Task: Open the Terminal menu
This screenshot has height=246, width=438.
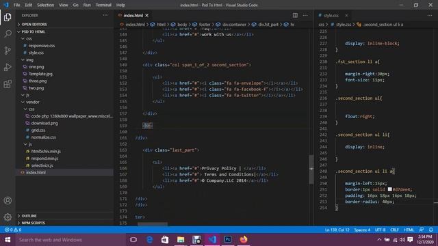Action: [103, 5]
